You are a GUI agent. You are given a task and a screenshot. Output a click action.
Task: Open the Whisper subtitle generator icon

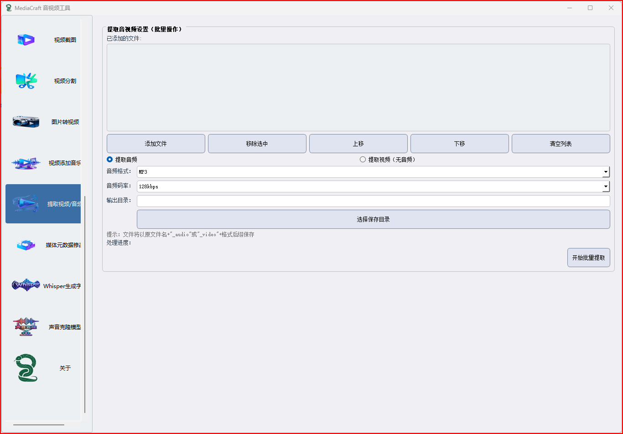click(x=26, y=286)
